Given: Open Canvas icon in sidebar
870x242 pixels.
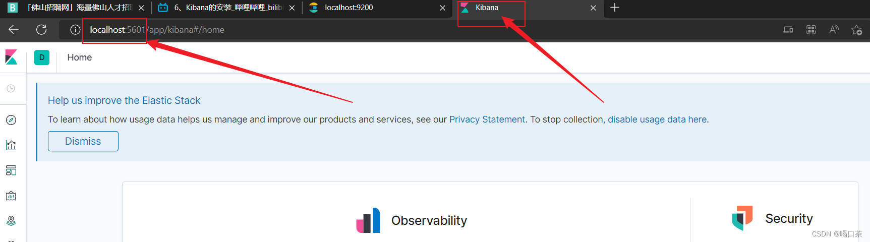Looking at the screenshot, I should pos(11,196).
